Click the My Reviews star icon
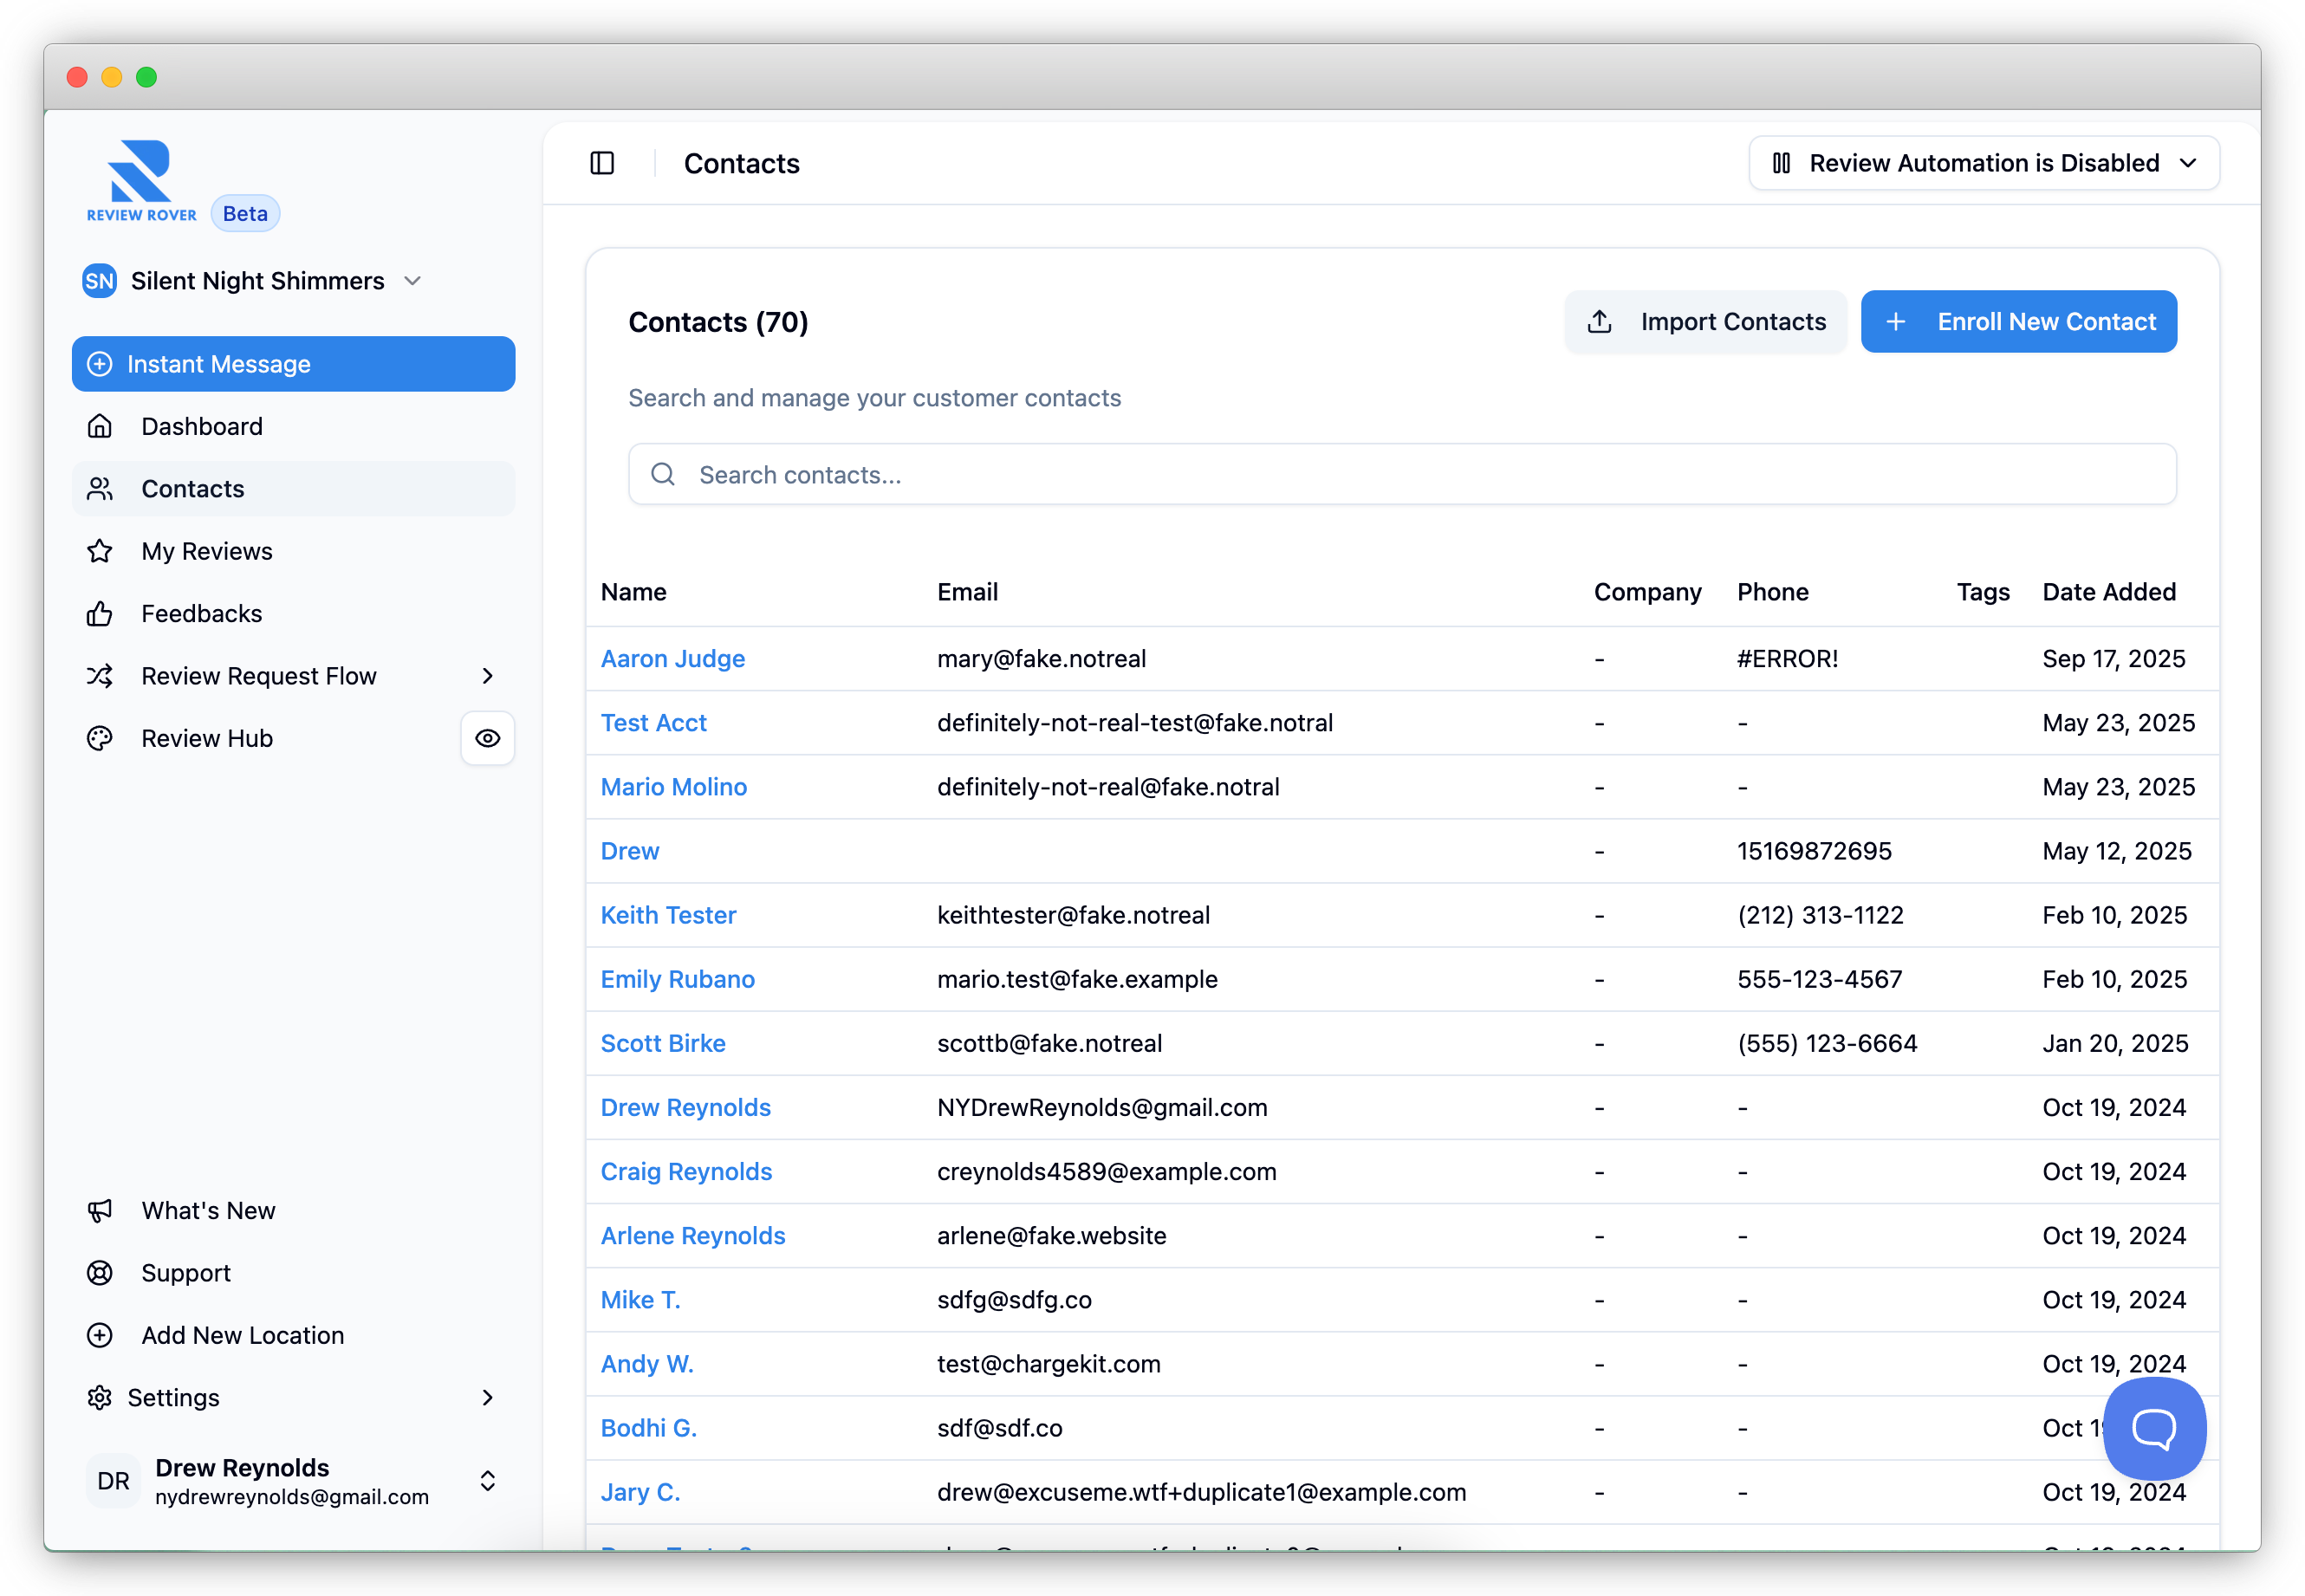 [x=100, y=551]
